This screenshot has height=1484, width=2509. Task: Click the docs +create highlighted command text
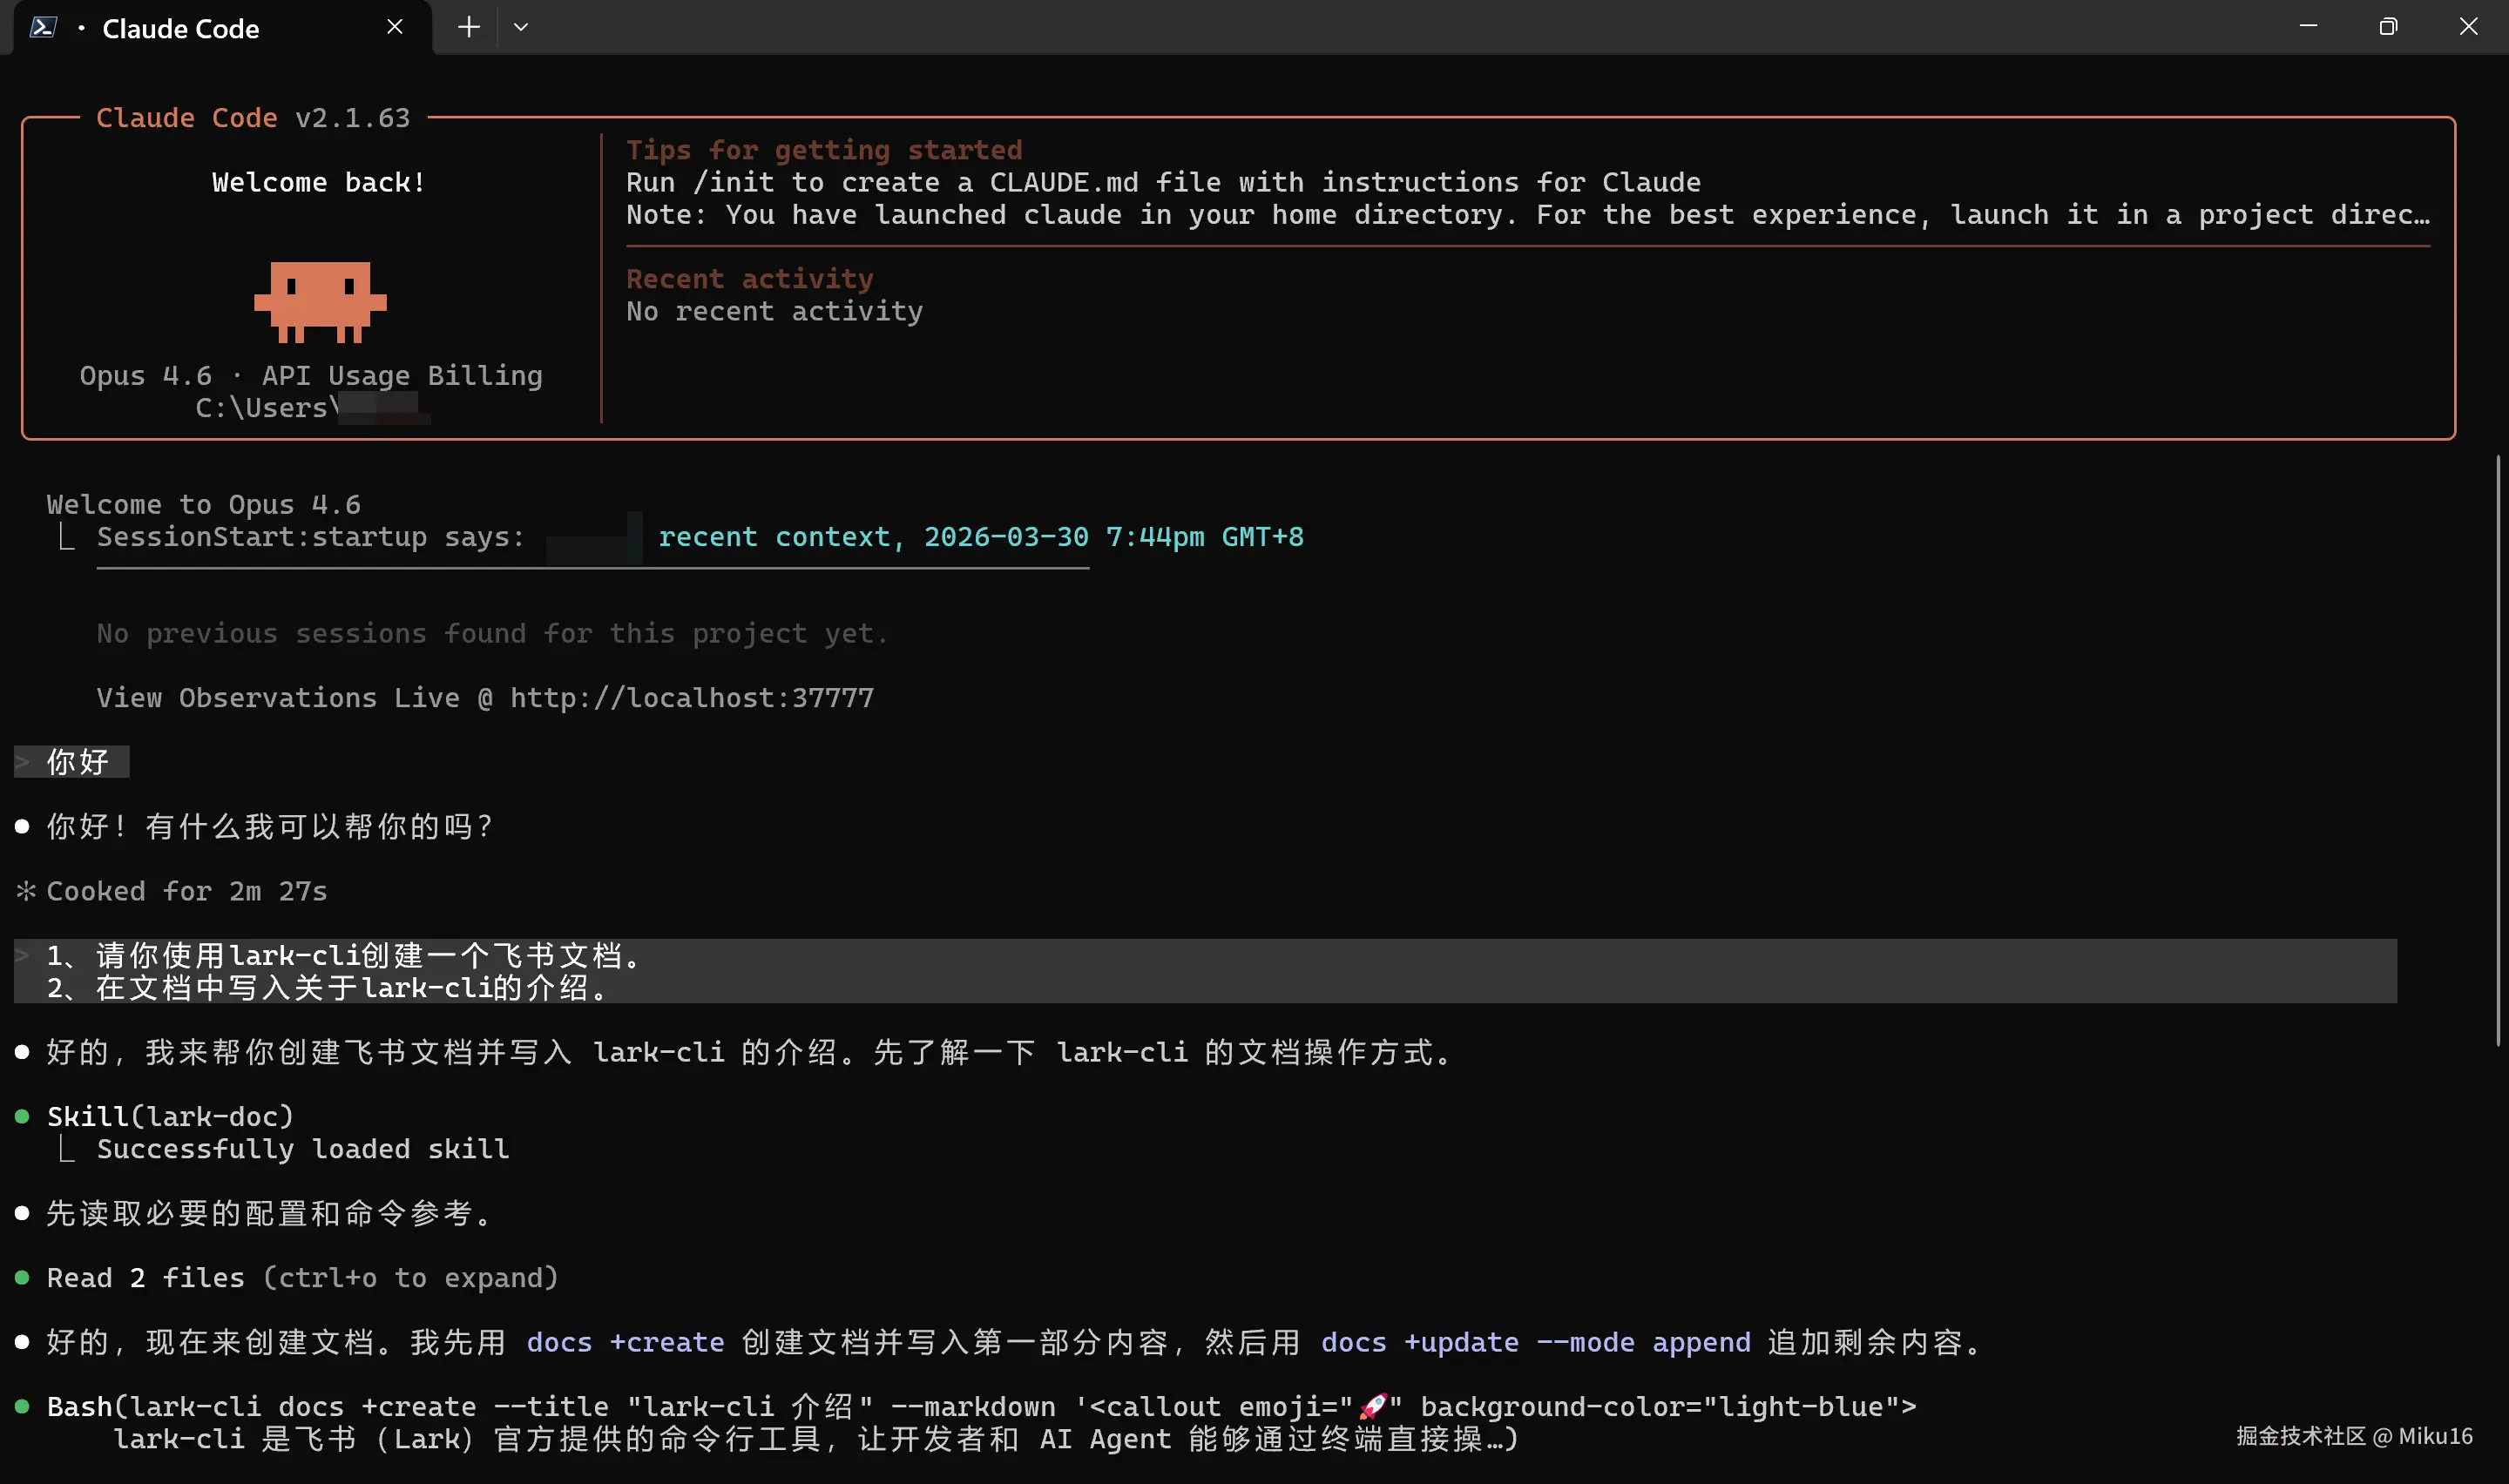click(625, 1342)
